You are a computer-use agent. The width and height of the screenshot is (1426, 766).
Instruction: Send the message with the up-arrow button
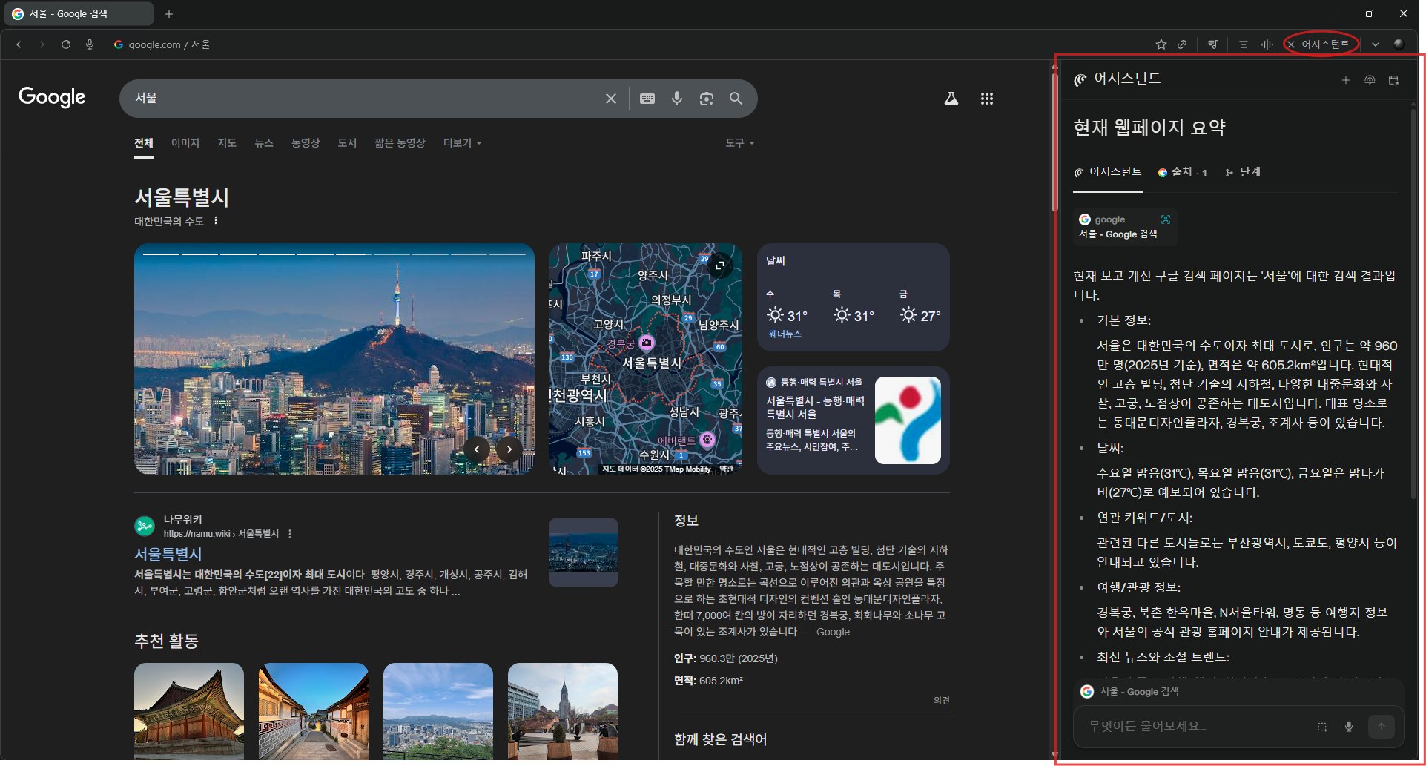pos(1382,727)
